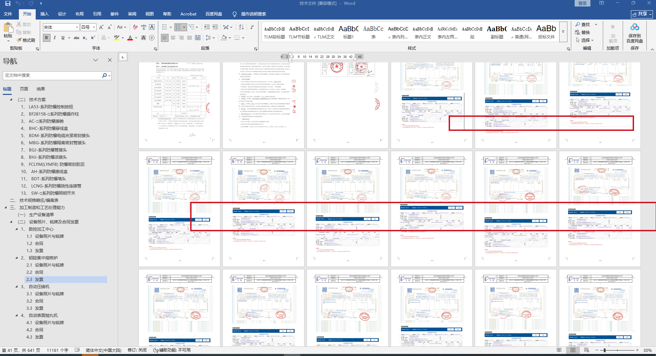The height and width of the screenshot is (356, 656).
Task: Open the 选择 dropdown in editing group
Action: click(585, 40)
